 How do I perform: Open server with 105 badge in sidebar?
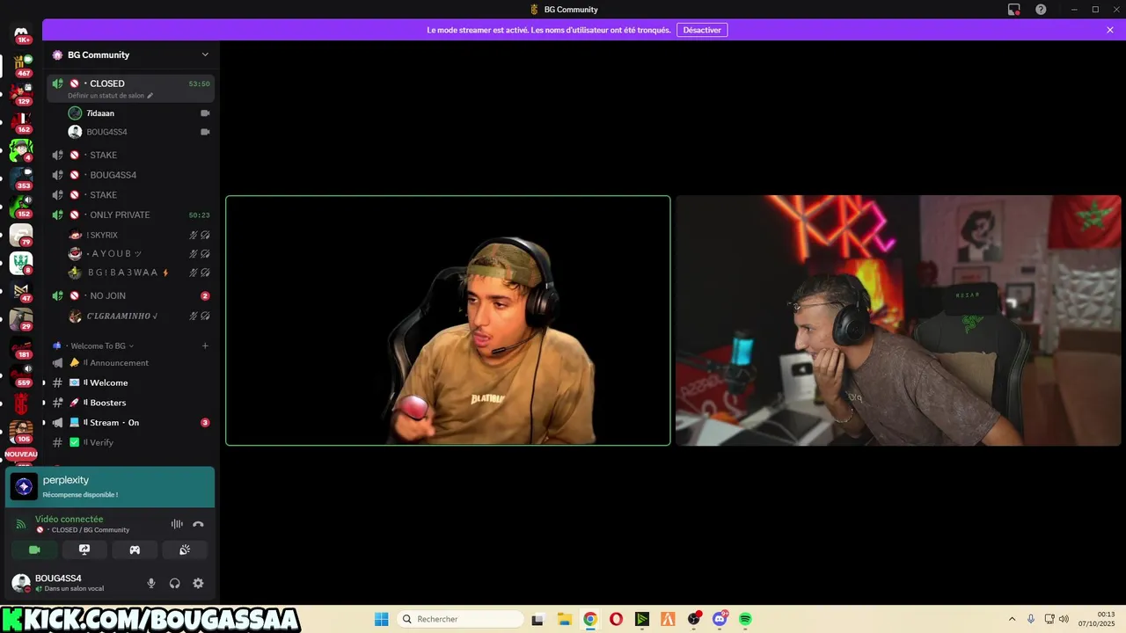[x=21, y=431]
